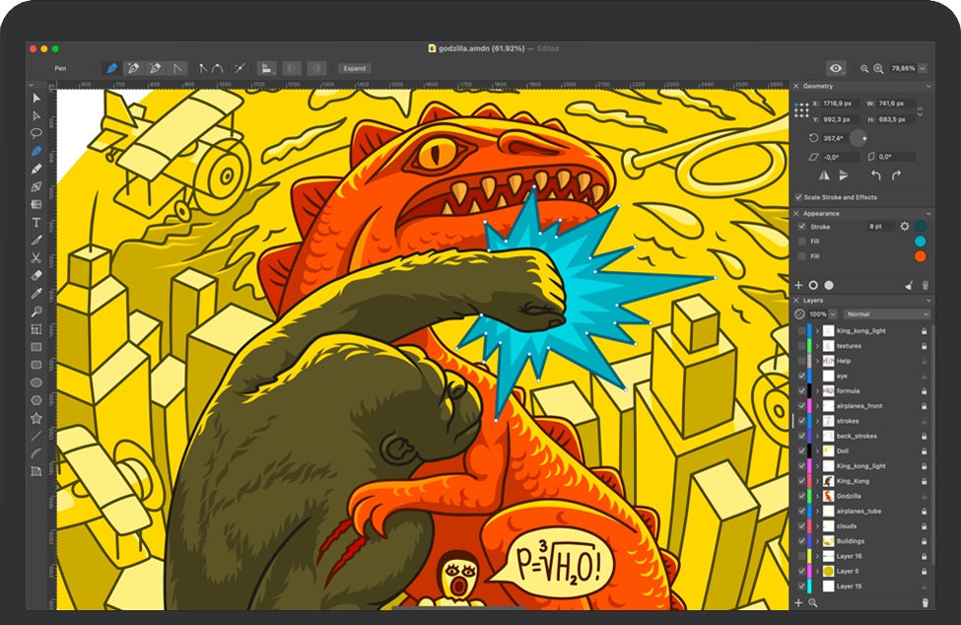The image size is (961, 625).
Task: Click the flip horizontal icon in Geometry
Action: [x=824, y=175]
